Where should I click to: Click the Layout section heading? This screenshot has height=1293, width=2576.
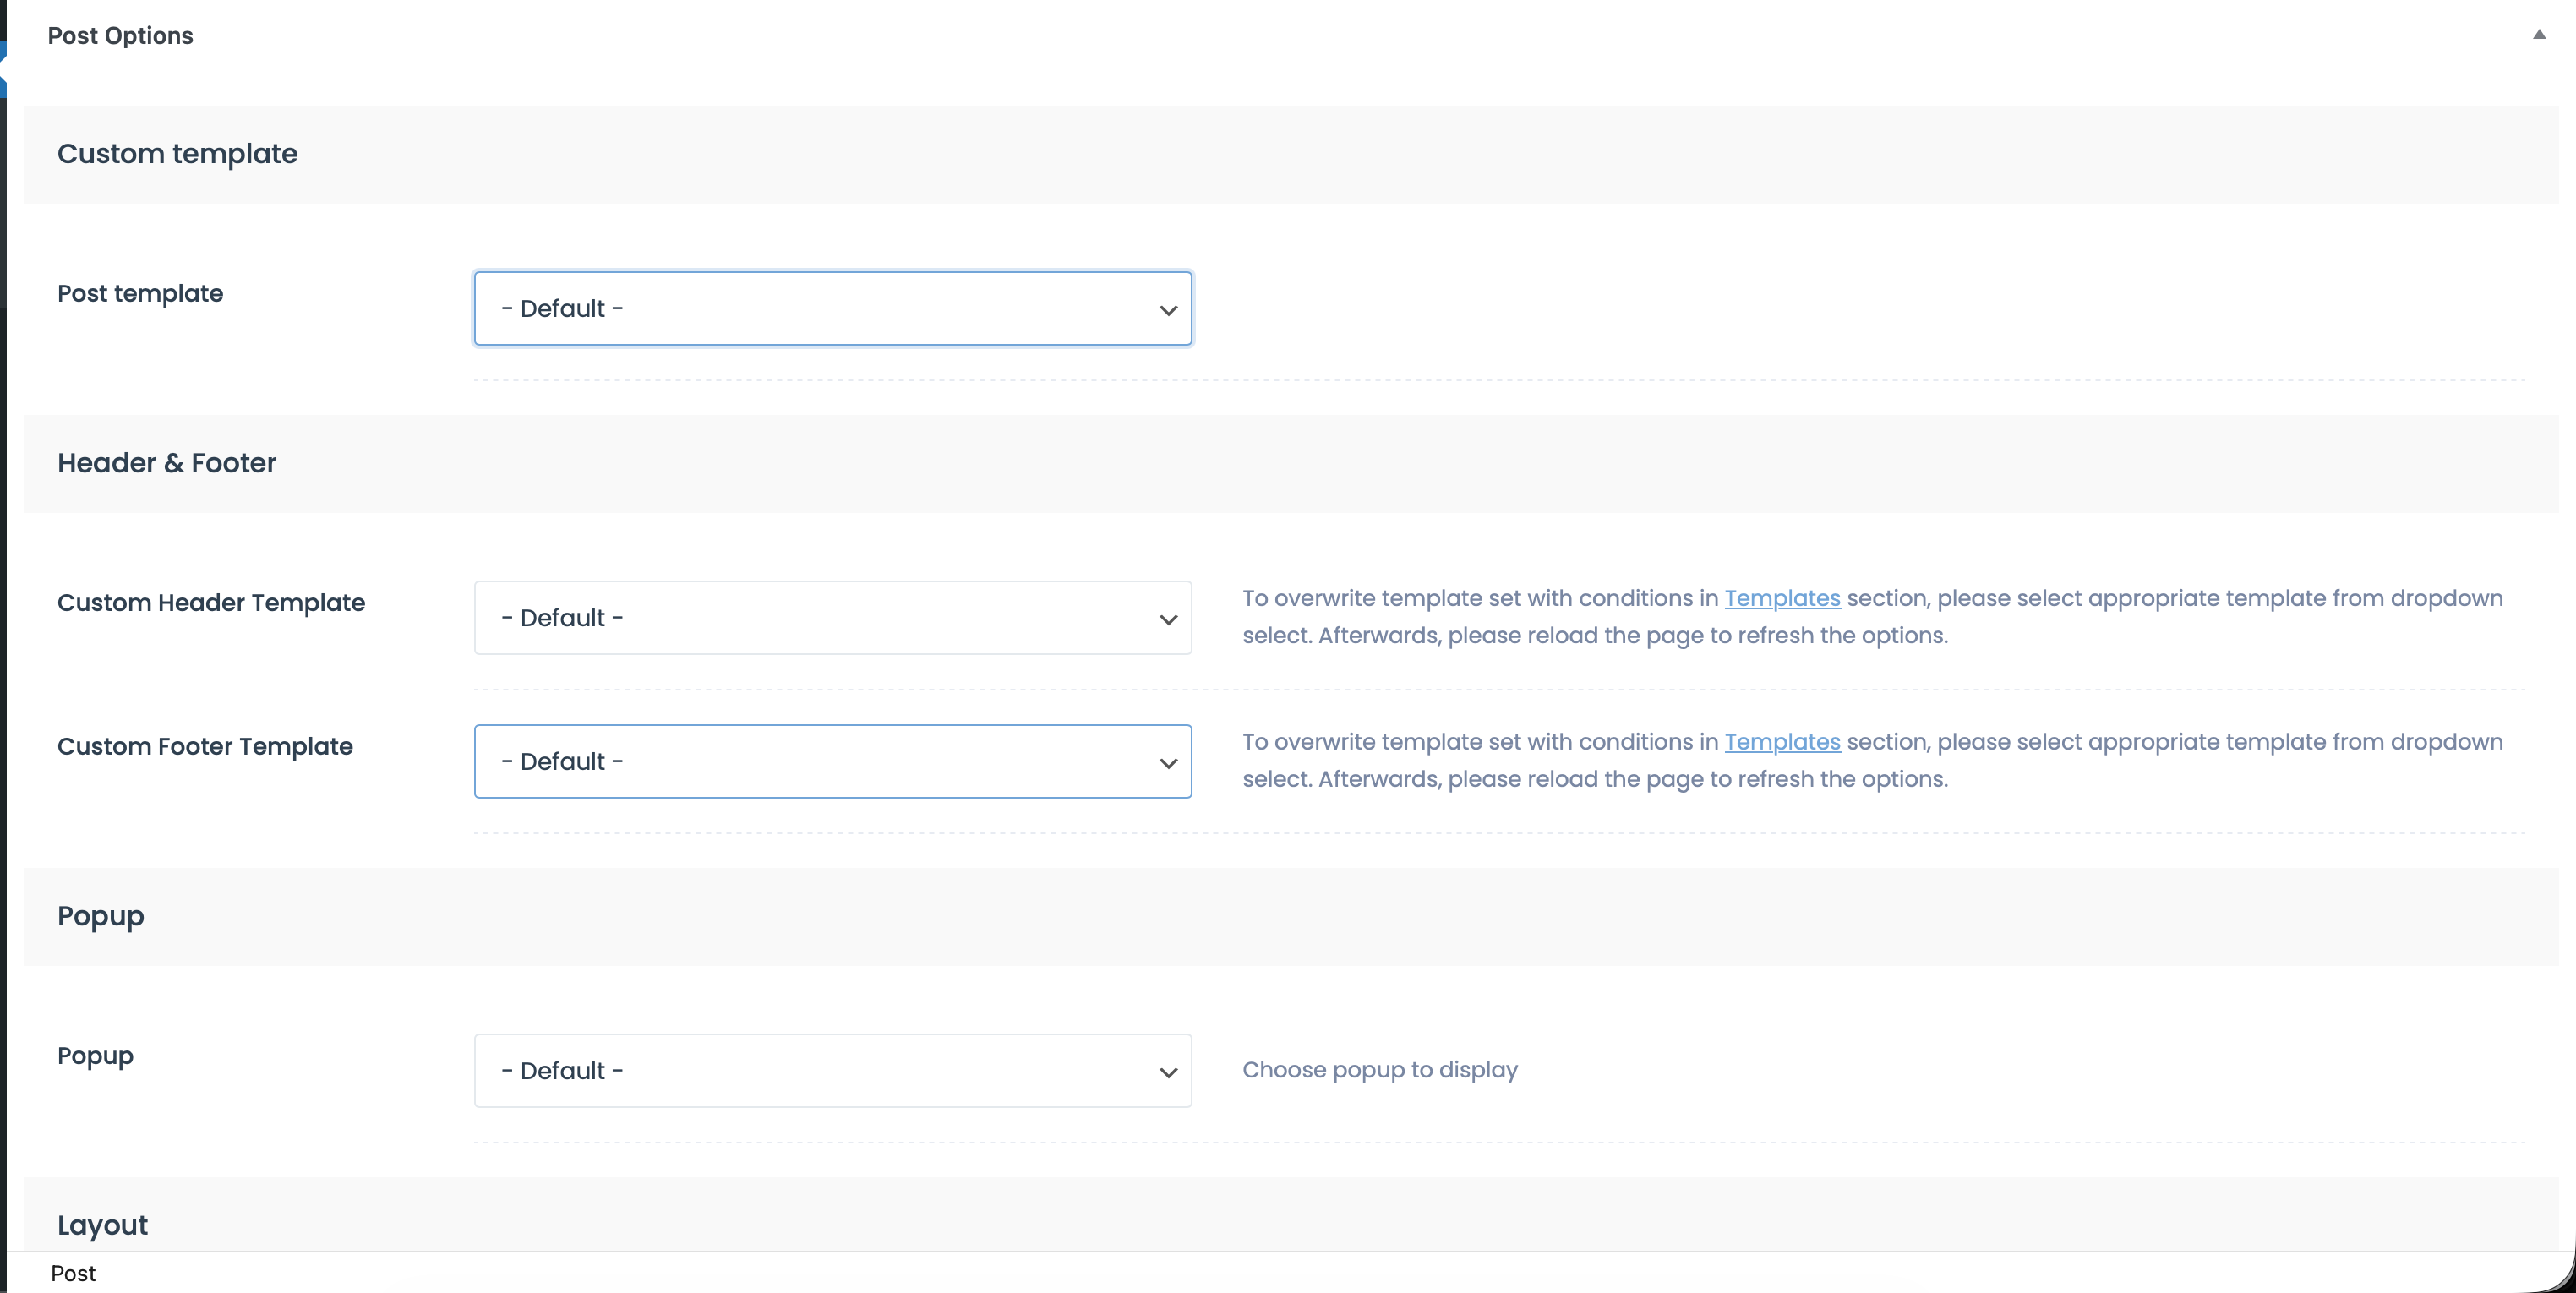pos(102,1225)
